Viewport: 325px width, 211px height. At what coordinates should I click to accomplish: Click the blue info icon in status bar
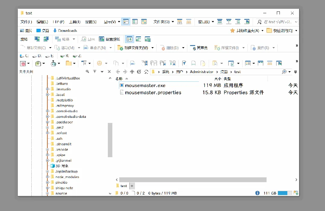(258, 193)
